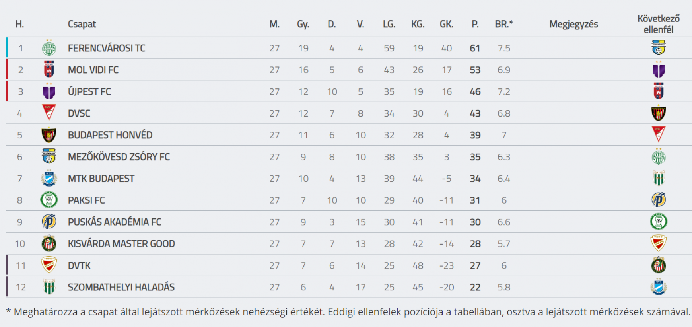Screen dimensions: 692x327
Task: Click the MOL Vidi FC crest beside team name
Action: [x=49, y=69]
